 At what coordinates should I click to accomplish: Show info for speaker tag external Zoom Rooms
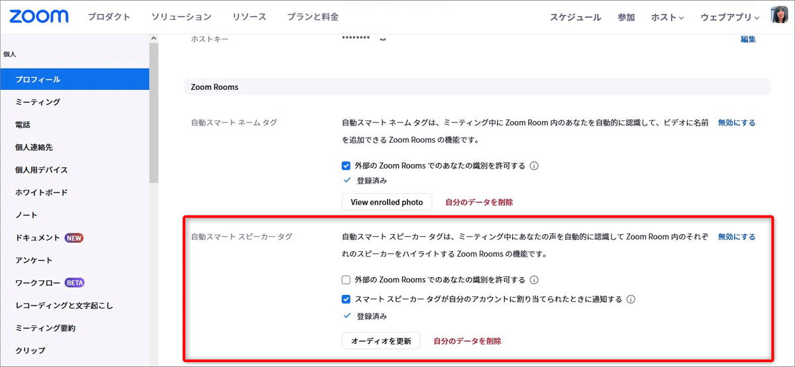tap(534, 280)
